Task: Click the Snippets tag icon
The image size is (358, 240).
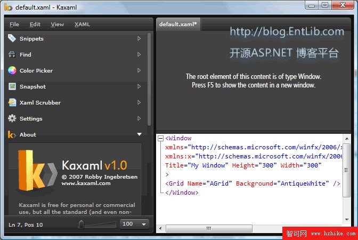Action: pos(12,38)
